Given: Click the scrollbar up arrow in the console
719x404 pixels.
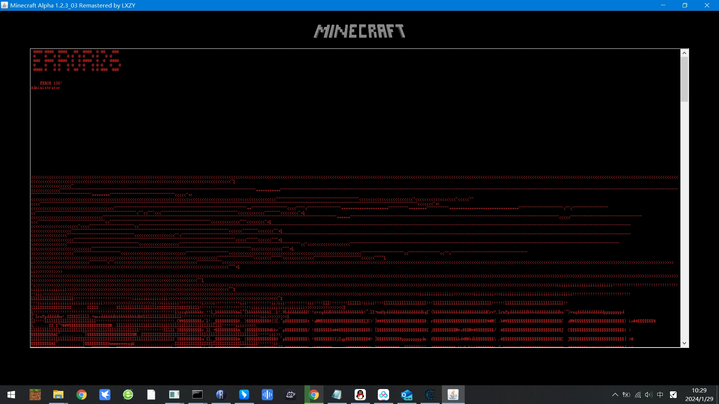Looking at the screenshot, I should 685,53.
